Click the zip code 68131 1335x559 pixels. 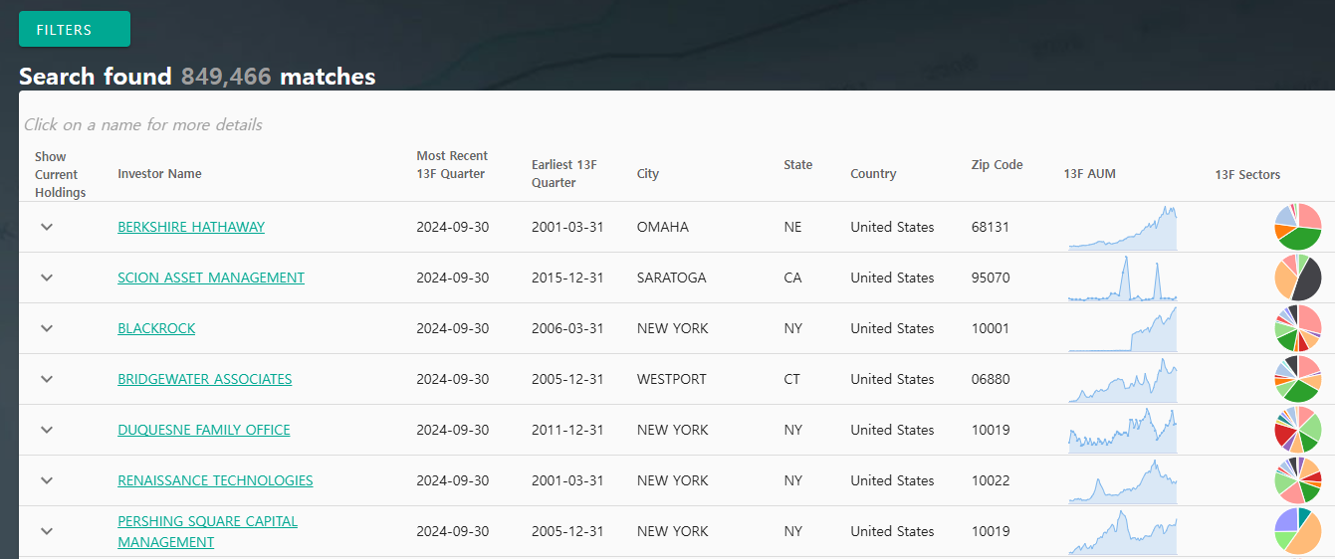click(x=991, y=227)
